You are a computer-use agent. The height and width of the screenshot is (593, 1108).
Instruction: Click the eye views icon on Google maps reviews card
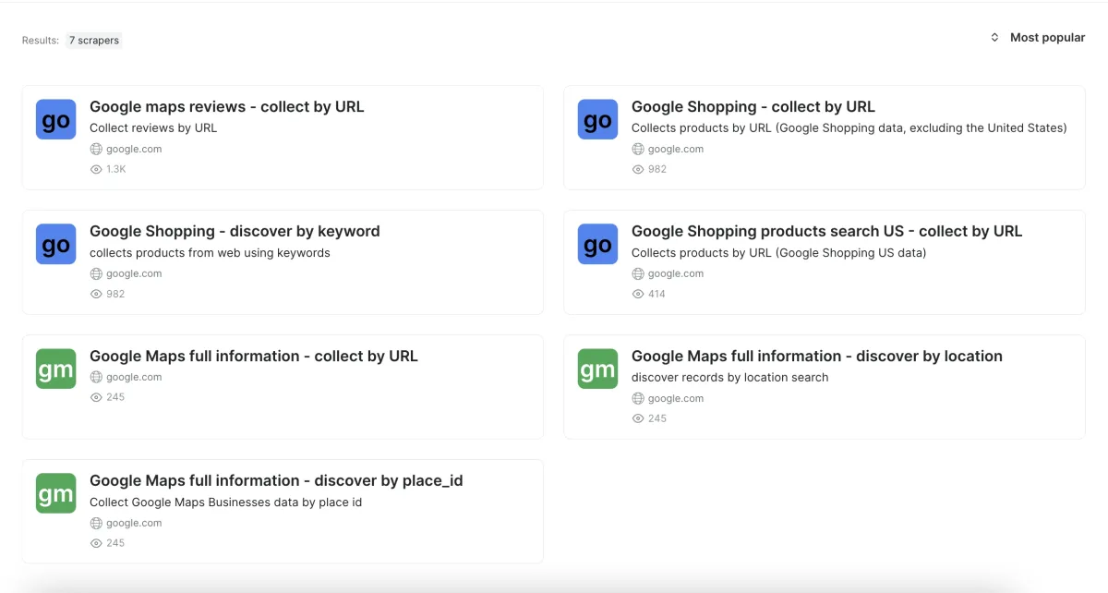coord(96,169)
